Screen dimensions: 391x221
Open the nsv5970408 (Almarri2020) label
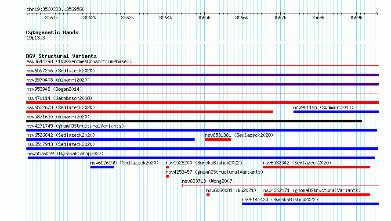(x=58, y=80)
